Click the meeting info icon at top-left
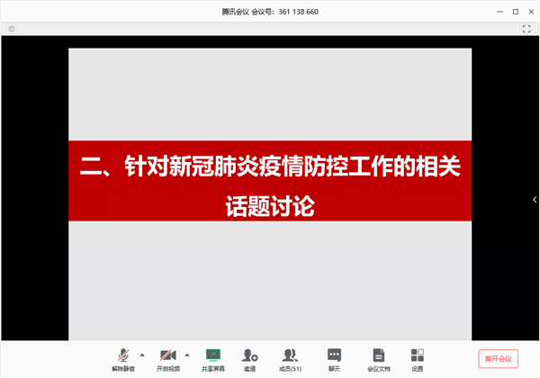This screenshot has width=540, height=378. [12, 29]
